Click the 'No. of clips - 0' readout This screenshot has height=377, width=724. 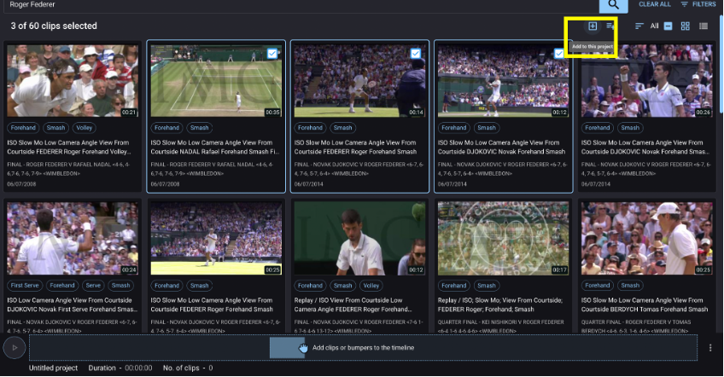(188, 368)
